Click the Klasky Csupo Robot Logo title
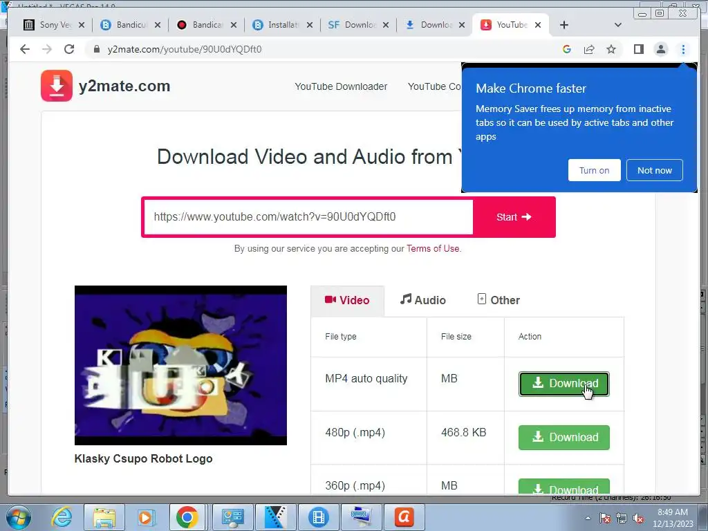708x531 pixels. pyautogui.click(x=144, y=459)
